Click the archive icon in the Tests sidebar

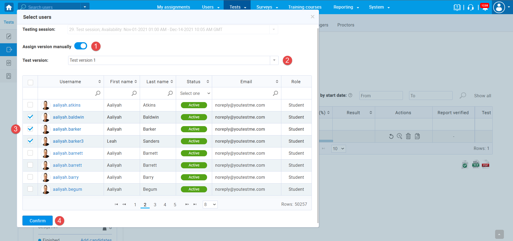tap(9, 76)
